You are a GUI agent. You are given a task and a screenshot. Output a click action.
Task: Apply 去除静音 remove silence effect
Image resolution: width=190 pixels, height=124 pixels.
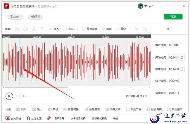92,109
